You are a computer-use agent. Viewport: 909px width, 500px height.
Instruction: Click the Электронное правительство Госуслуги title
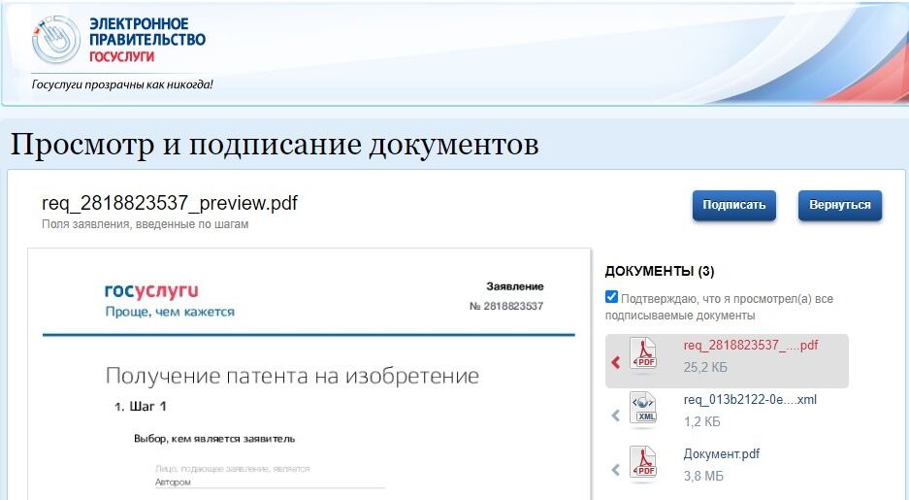click(147, 40)
